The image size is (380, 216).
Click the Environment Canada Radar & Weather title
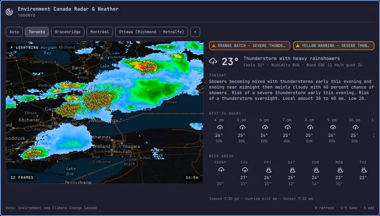click(x=68, y=9)
